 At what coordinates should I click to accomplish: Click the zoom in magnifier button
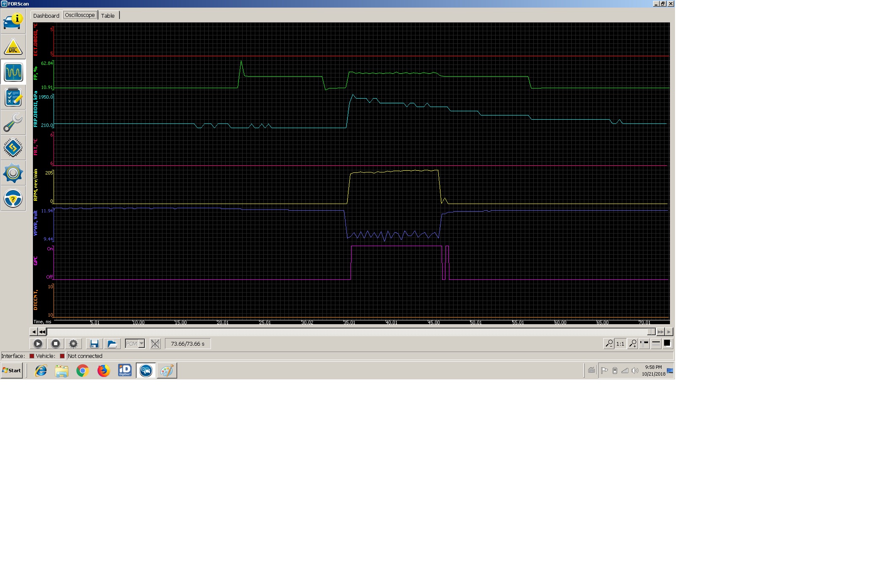(x=632, y=344)
